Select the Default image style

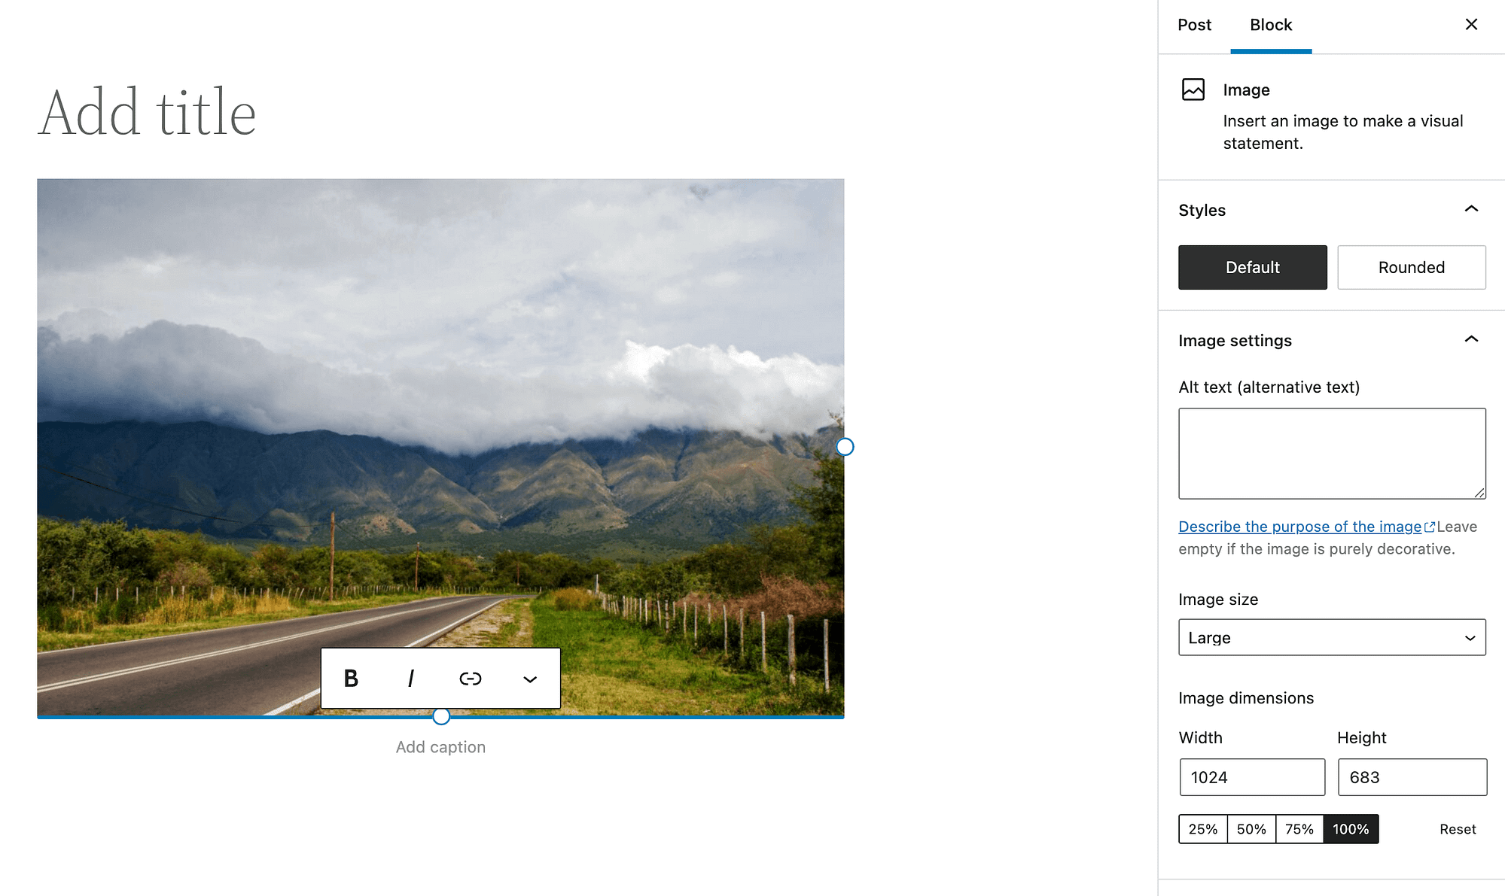tap(1252, 266)
